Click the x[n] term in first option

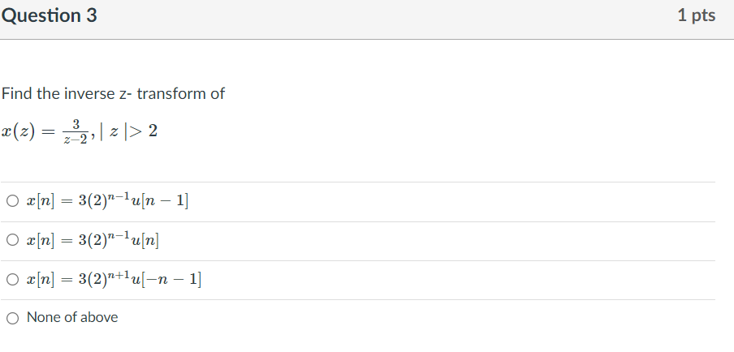point(41,201)
